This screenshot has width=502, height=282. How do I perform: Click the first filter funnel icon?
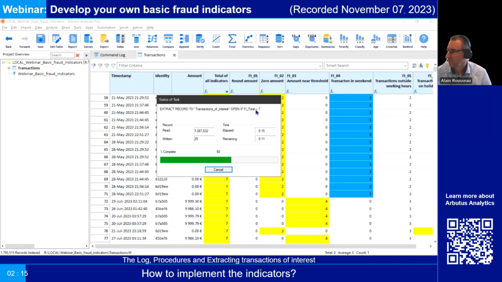tap(94, 66)
